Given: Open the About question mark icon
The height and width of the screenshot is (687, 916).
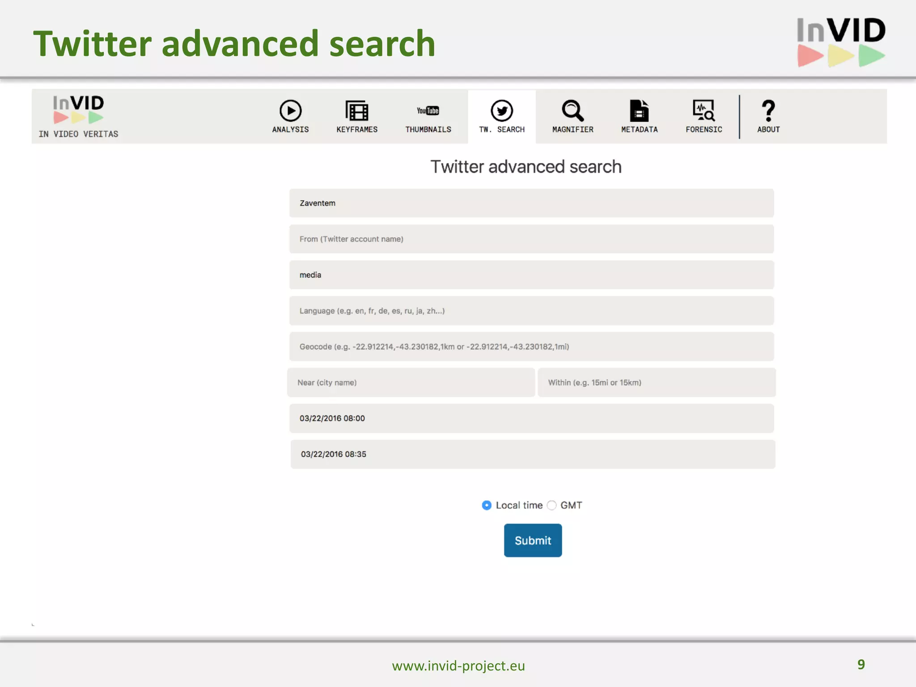Looking at the screenshot, I should point(768,110).
